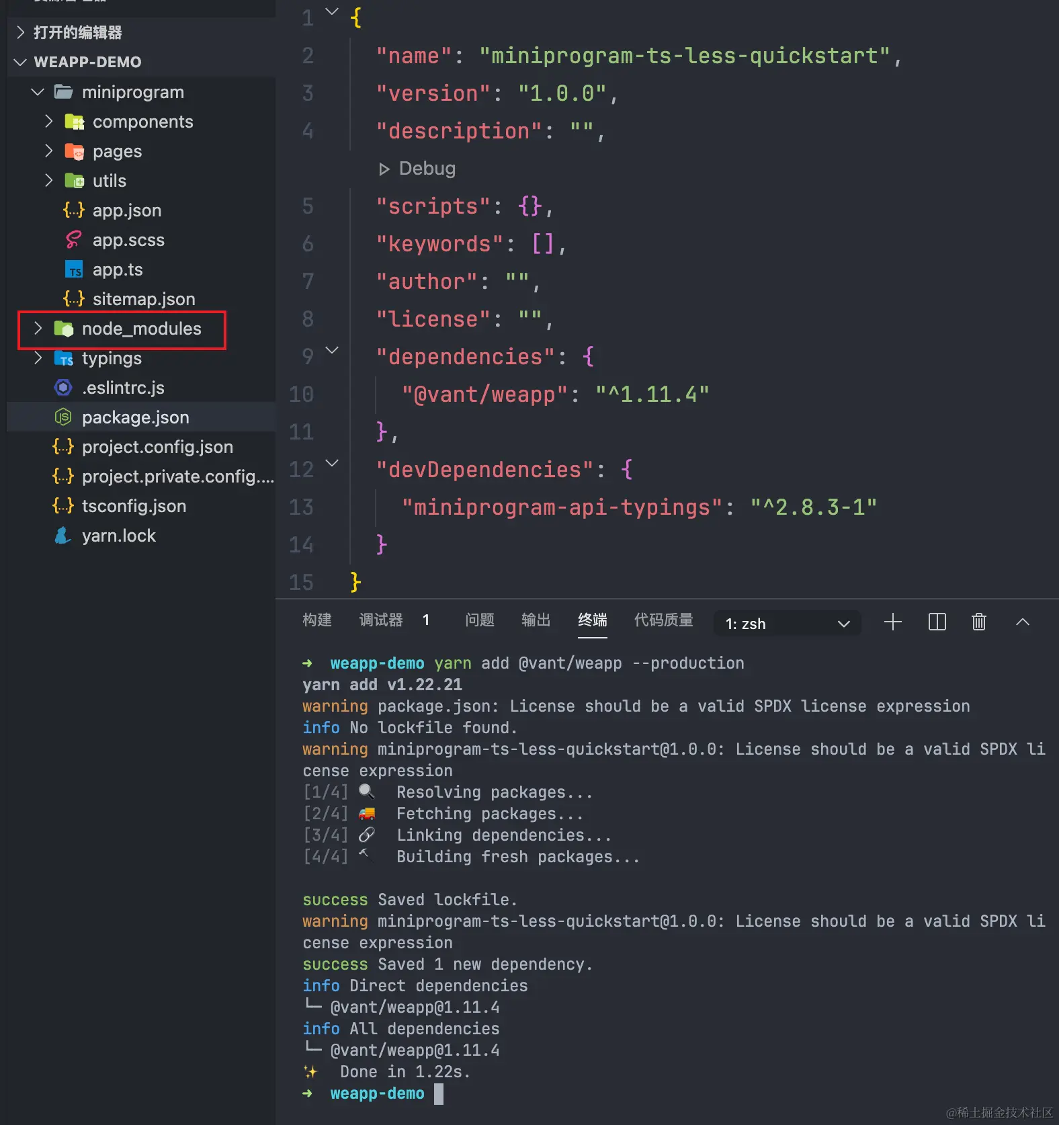The width and height of the screenshot is (1059, 1125).
Task: Click the project.private.config braces icon
Action: point(63,476)
